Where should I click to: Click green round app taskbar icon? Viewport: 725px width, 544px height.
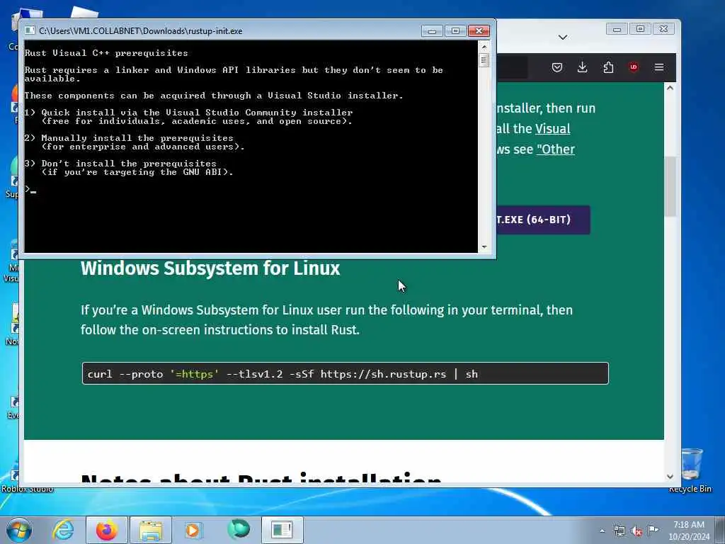click(x=239, y=530)
